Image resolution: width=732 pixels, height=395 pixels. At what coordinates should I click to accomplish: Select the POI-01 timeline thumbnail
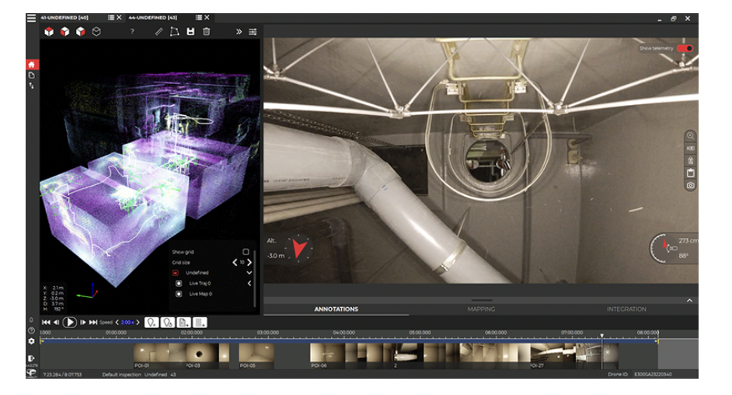[x=151, y=356]
